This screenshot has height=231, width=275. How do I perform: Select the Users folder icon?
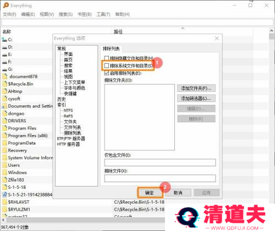click(5, 165)
